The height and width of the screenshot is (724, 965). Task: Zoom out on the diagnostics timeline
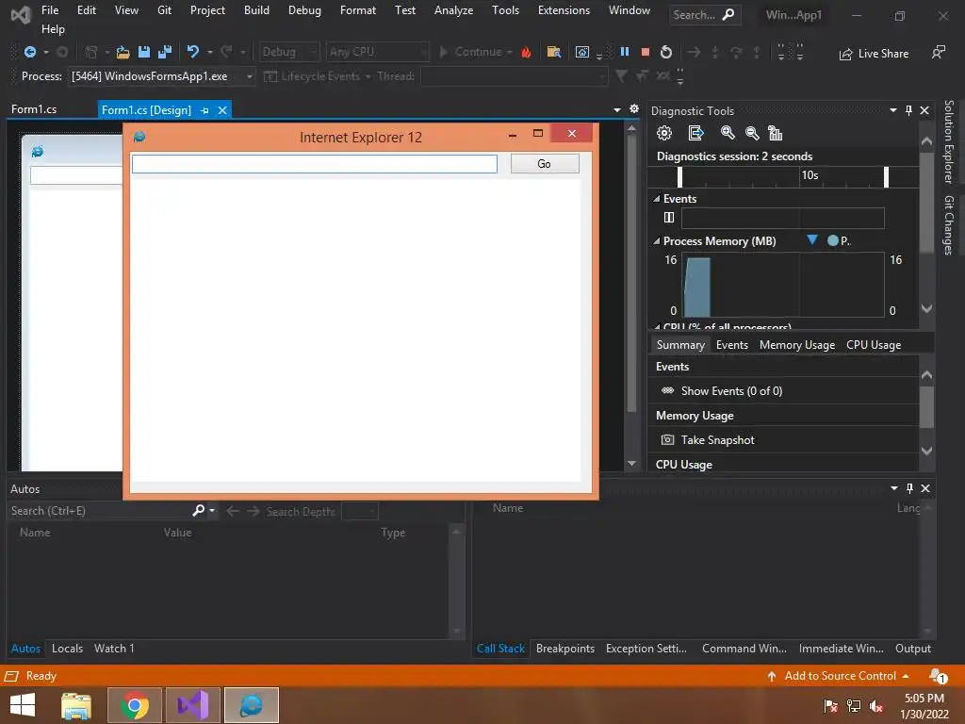pos(751,133)
